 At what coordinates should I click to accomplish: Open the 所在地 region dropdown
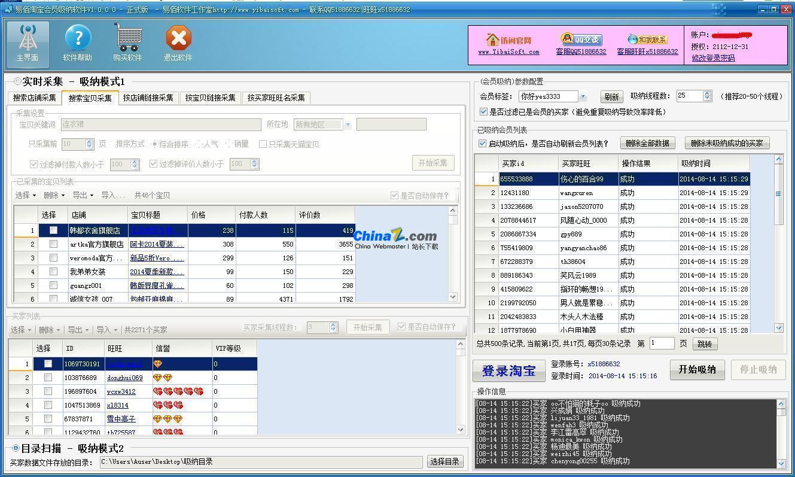pyautogui.click(x=348, y=124)
